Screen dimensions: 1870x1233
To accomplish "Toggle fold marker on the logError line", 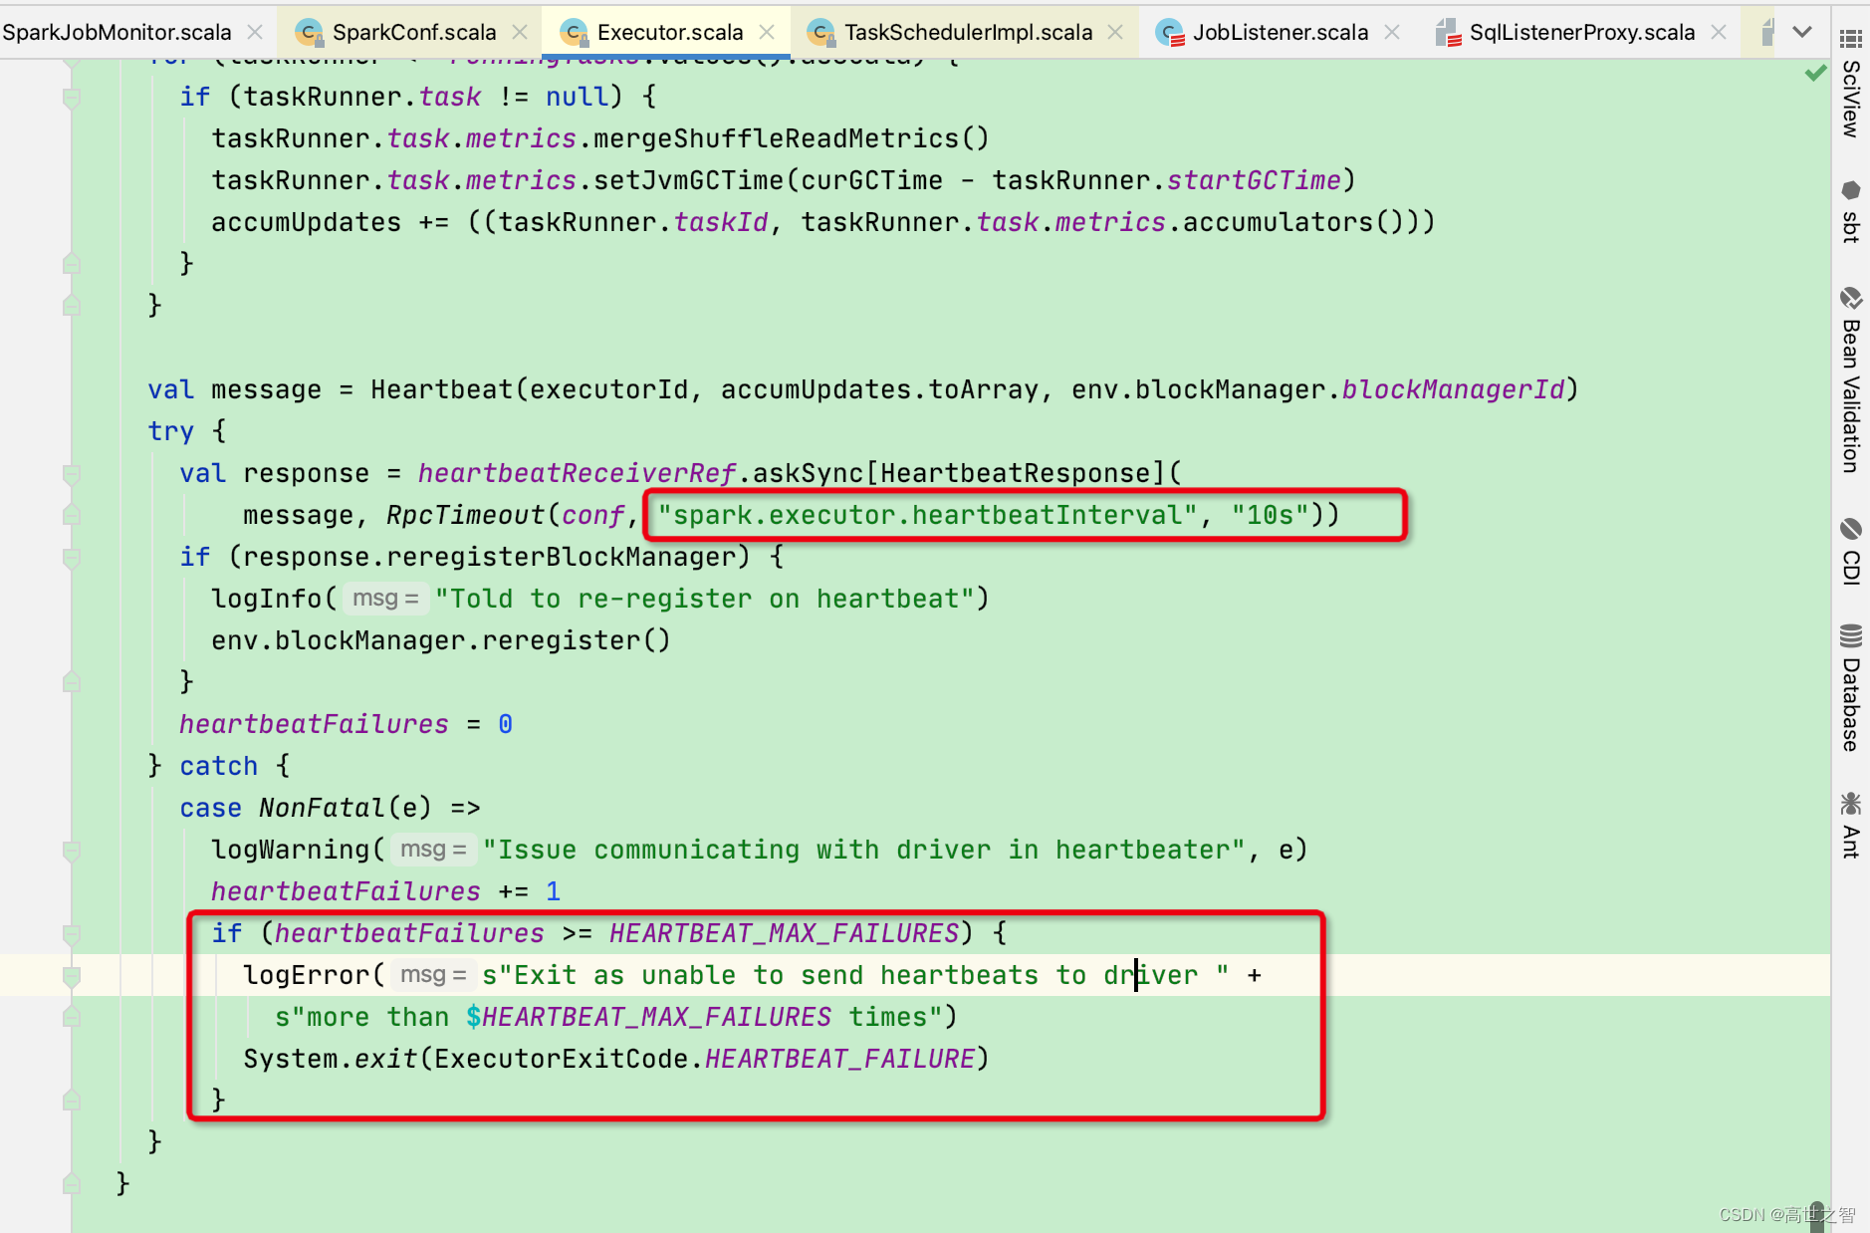I will pos(72,976).
